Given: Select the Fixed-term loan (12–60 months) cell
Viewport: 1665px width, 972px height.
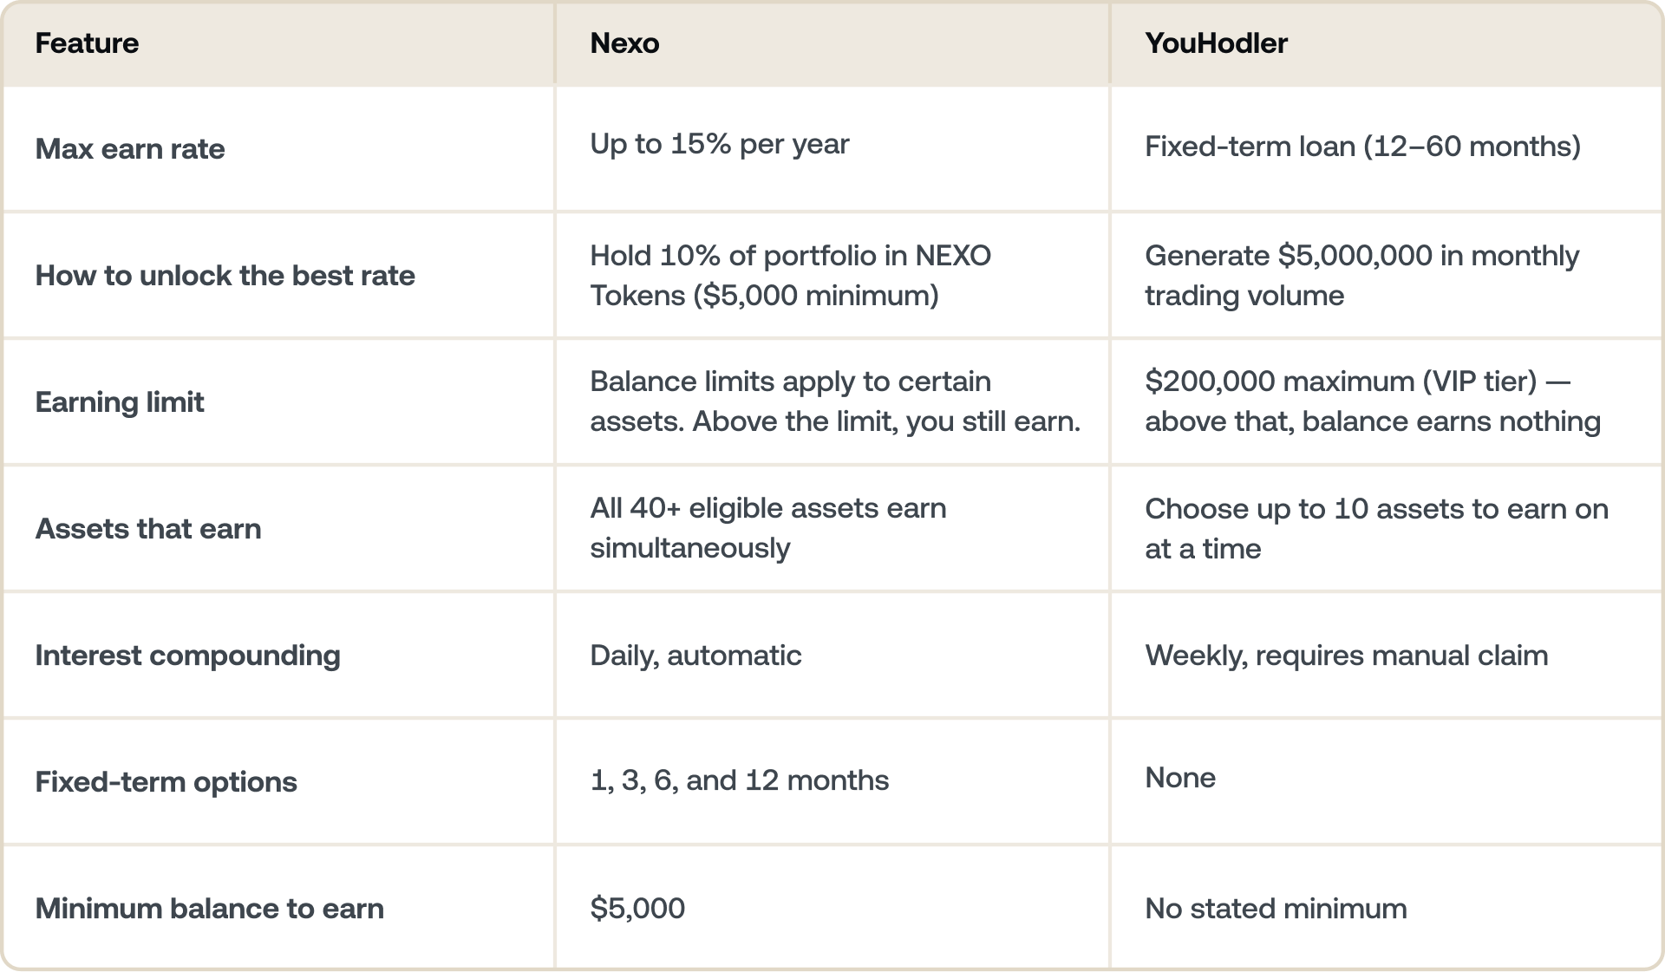Looking at the screenshot, I should [1362, 146].
